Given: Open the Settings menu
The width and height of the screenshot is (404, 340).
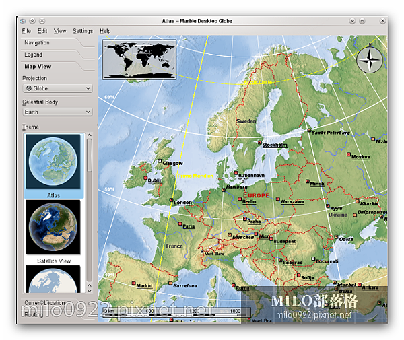Looking at the screenshot, I should coord(83,31).
